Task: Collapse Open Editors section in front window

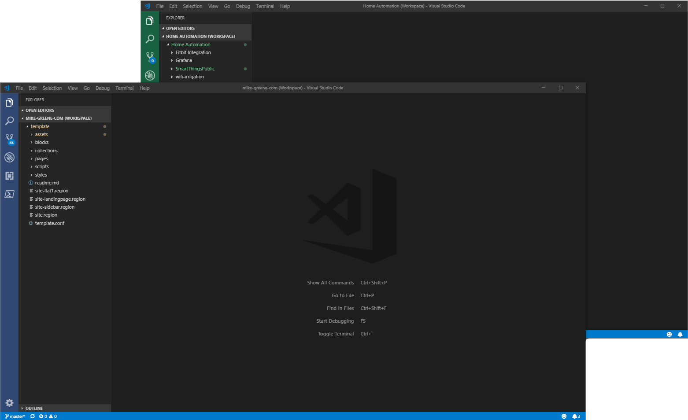Action: tap(65, 110)
